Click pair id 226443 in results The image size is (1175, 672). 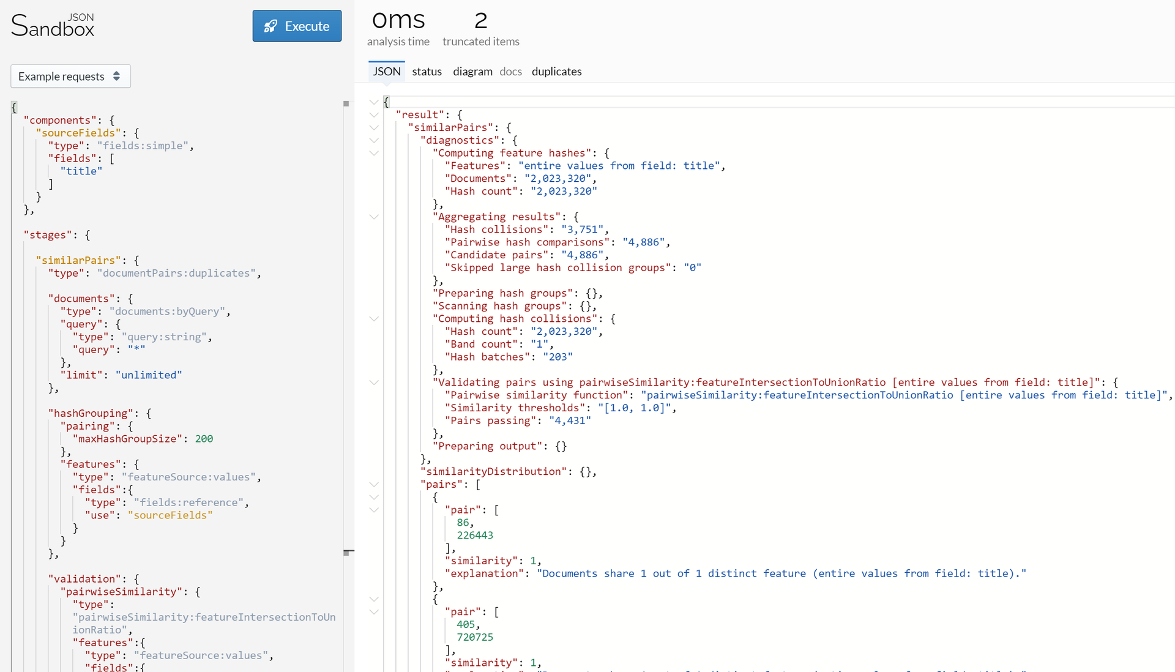point(475,536)
